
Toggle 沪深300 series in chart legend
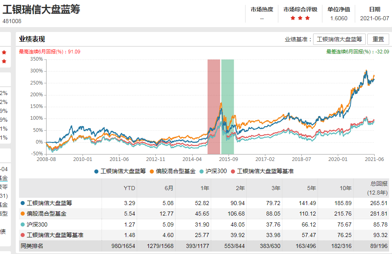213,171
